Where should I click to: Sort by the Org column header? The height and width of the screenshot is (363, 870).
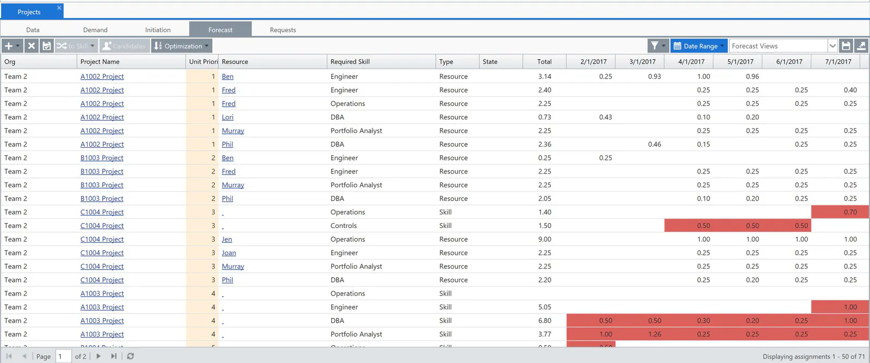pos(39,62)
